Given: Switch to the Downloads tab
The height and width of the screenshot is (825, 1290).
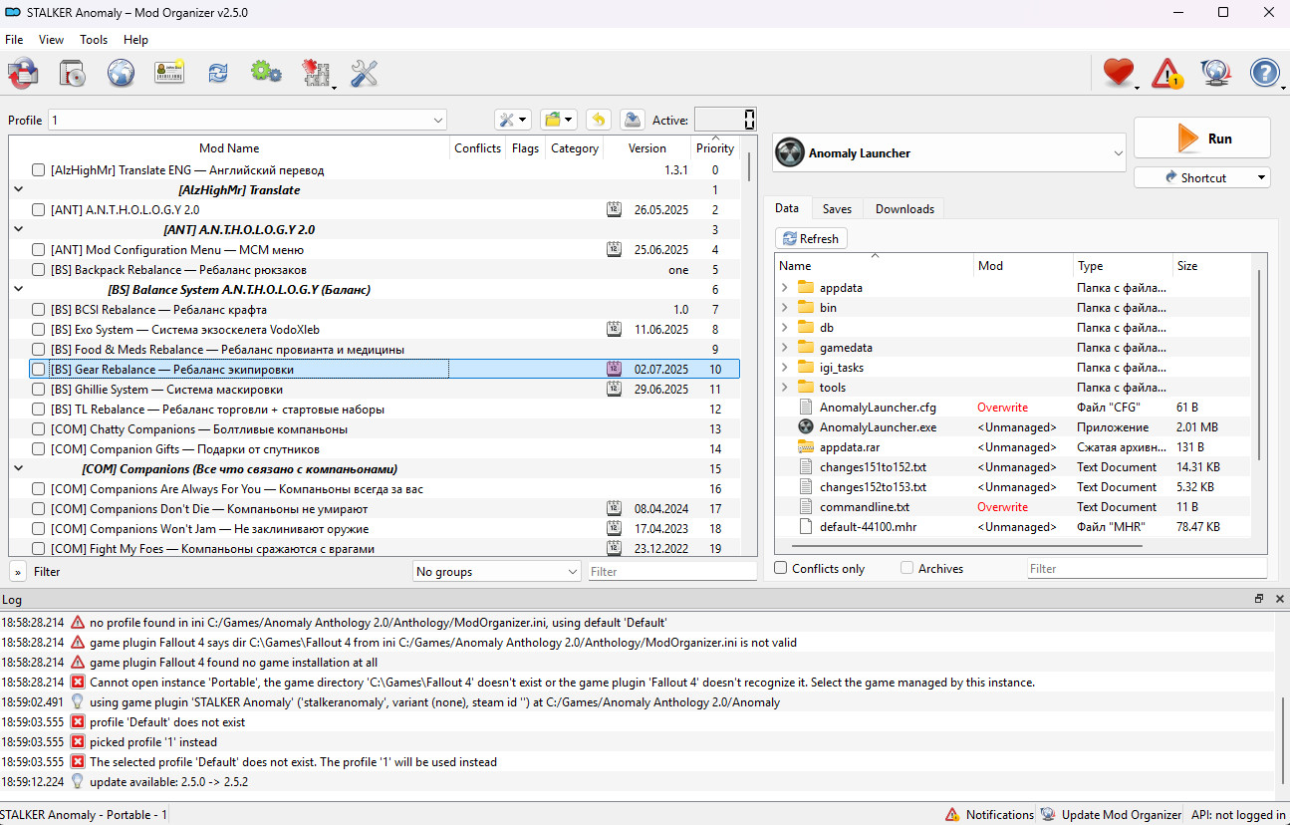Looking at the screenshot, I should [x=903, y=209].
